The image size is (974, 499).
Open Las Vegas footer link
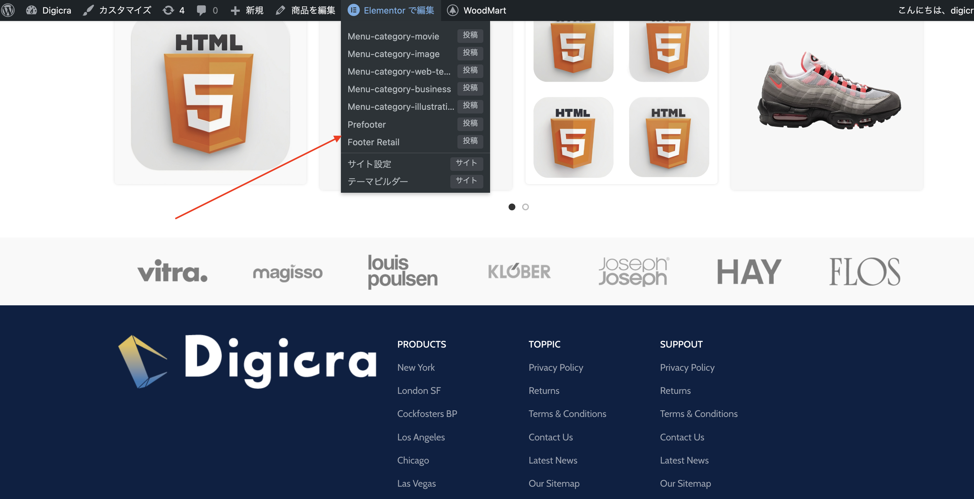pos(416,484)
